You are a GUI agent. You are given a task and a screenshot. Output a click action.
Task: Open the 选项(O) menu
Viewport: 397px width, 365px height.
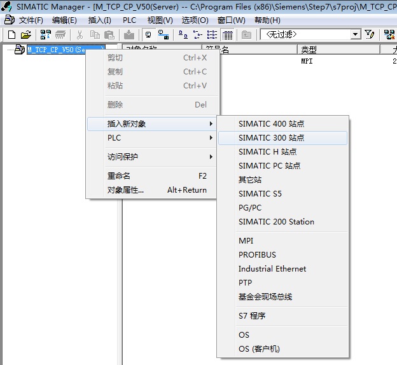(195, 20)
